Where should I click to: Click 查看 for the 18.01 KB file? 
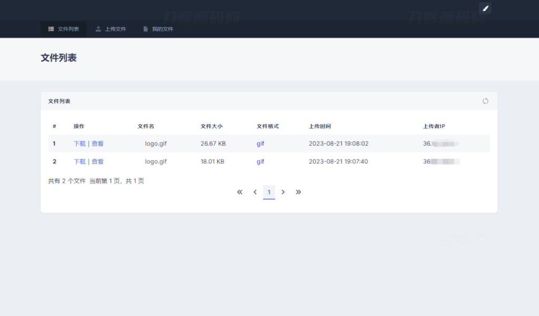(97, 161)
